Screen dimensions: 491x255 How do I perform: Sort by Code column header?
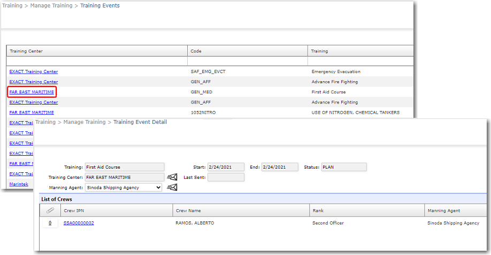pos(196,51)
